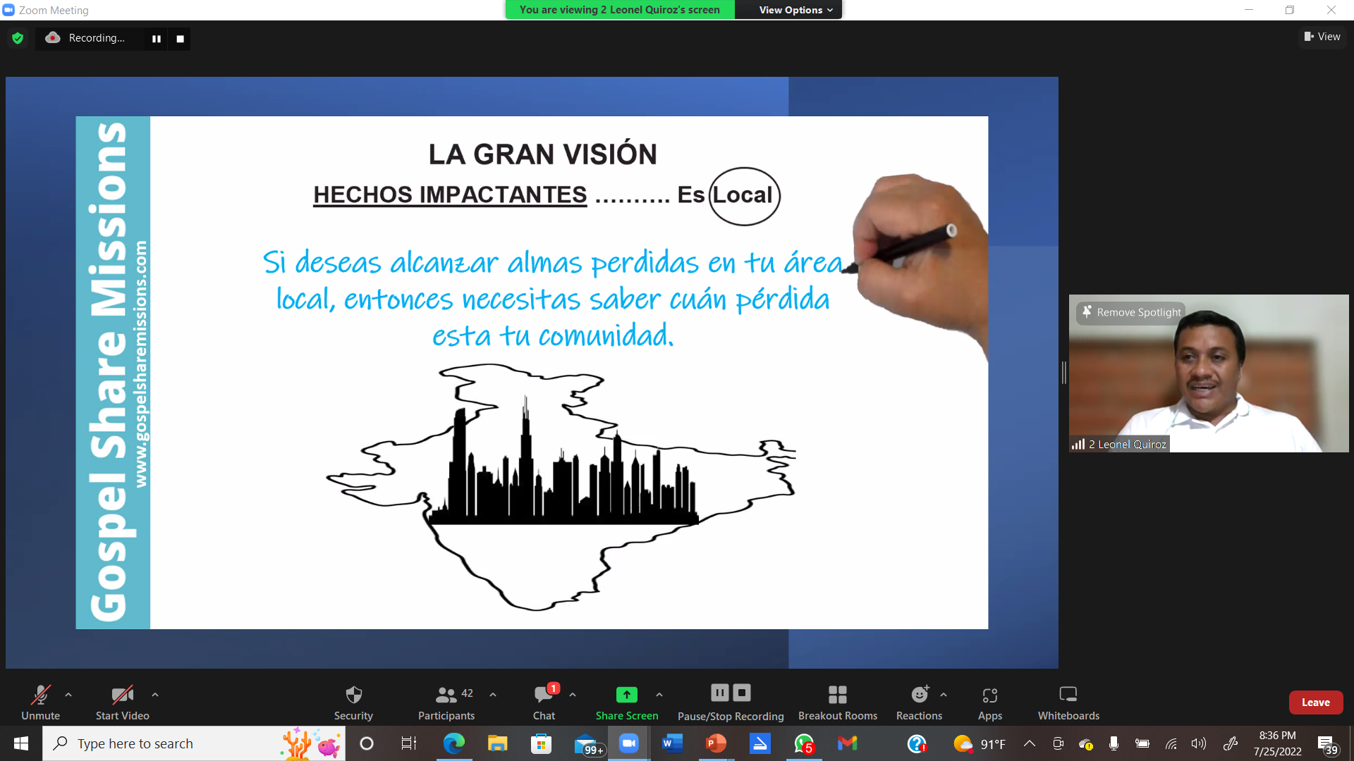Image resolution: width=1354 pixels, height=761 pixels.
Task: Open the View layout menu
Action: coord(1322,37)
